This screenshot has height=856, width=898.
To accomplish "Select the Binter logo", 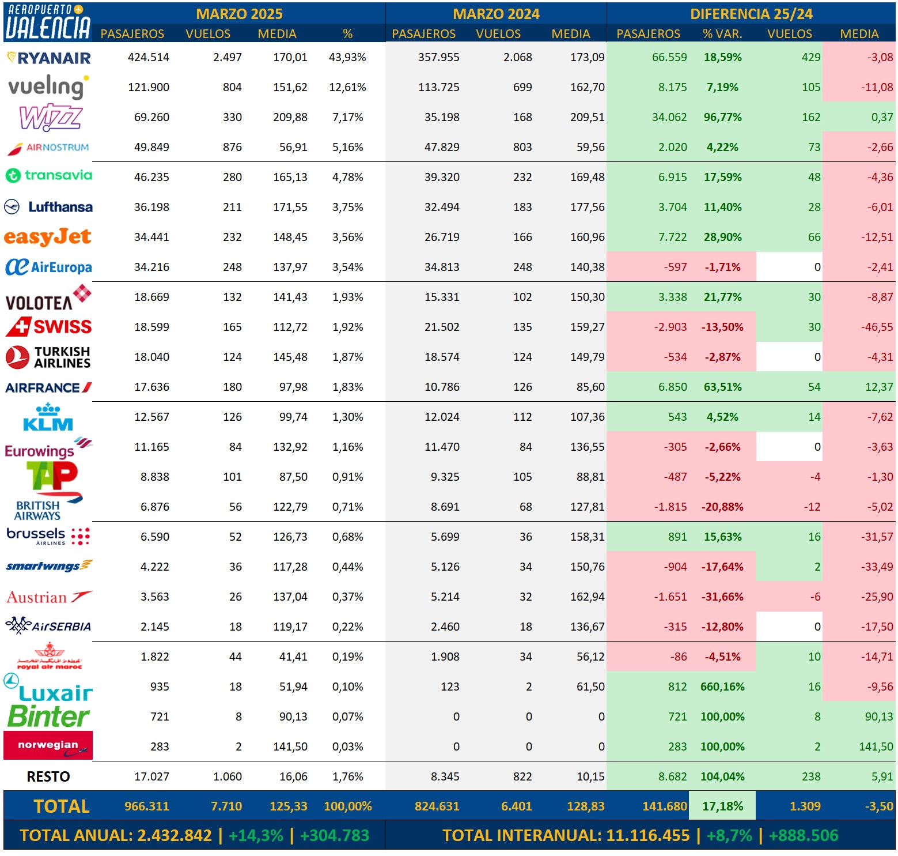I will click(48, 717).
